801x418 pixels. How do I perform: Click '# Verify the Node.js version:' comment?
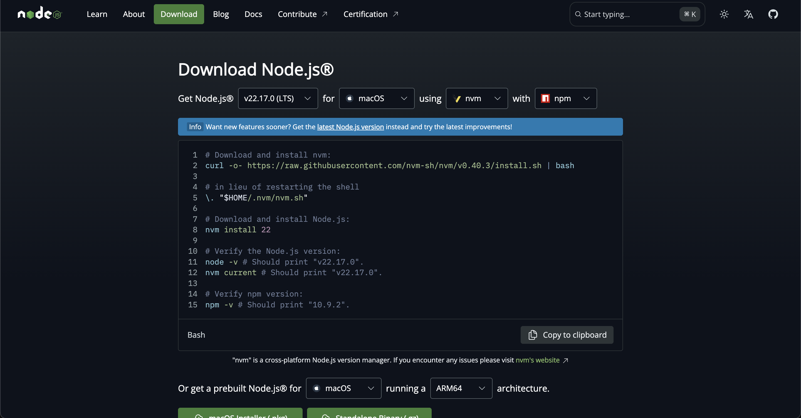[273, 251]
